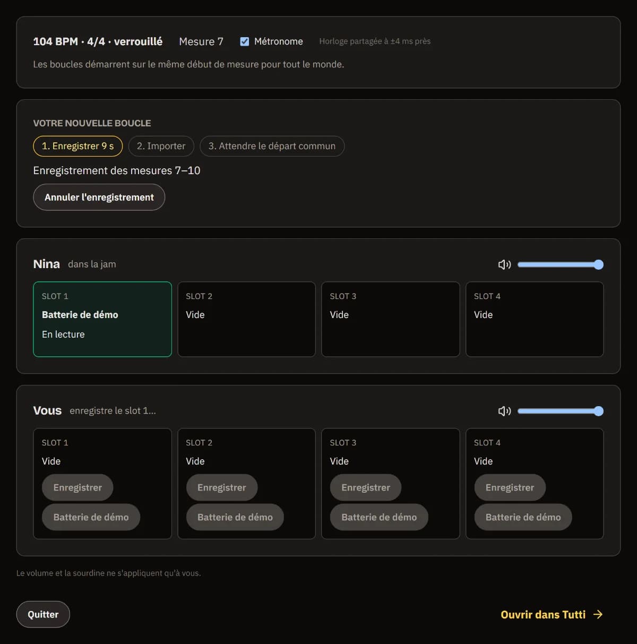Select Nina's Slot 1 Batterie de démo card
The image size is (637, 644).
pos(102,319)
